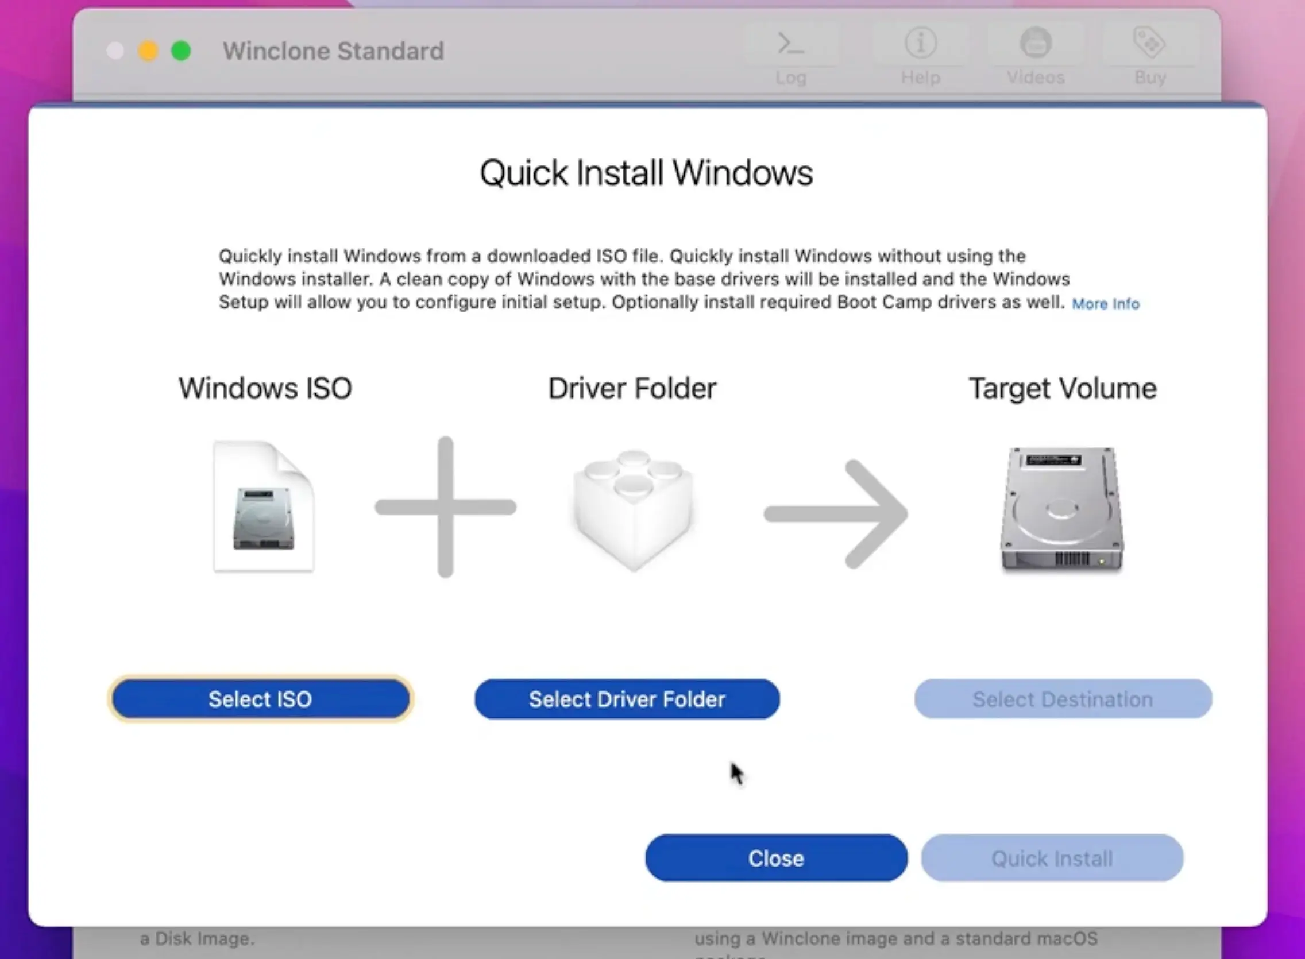Click the Target Volume hard drive icon
The width and height of the screenshot is (1305, 959).
coord(1062,510)
